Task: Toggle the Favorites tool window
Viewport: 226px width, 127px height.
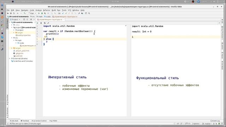Action: click(x=7, y=100)
